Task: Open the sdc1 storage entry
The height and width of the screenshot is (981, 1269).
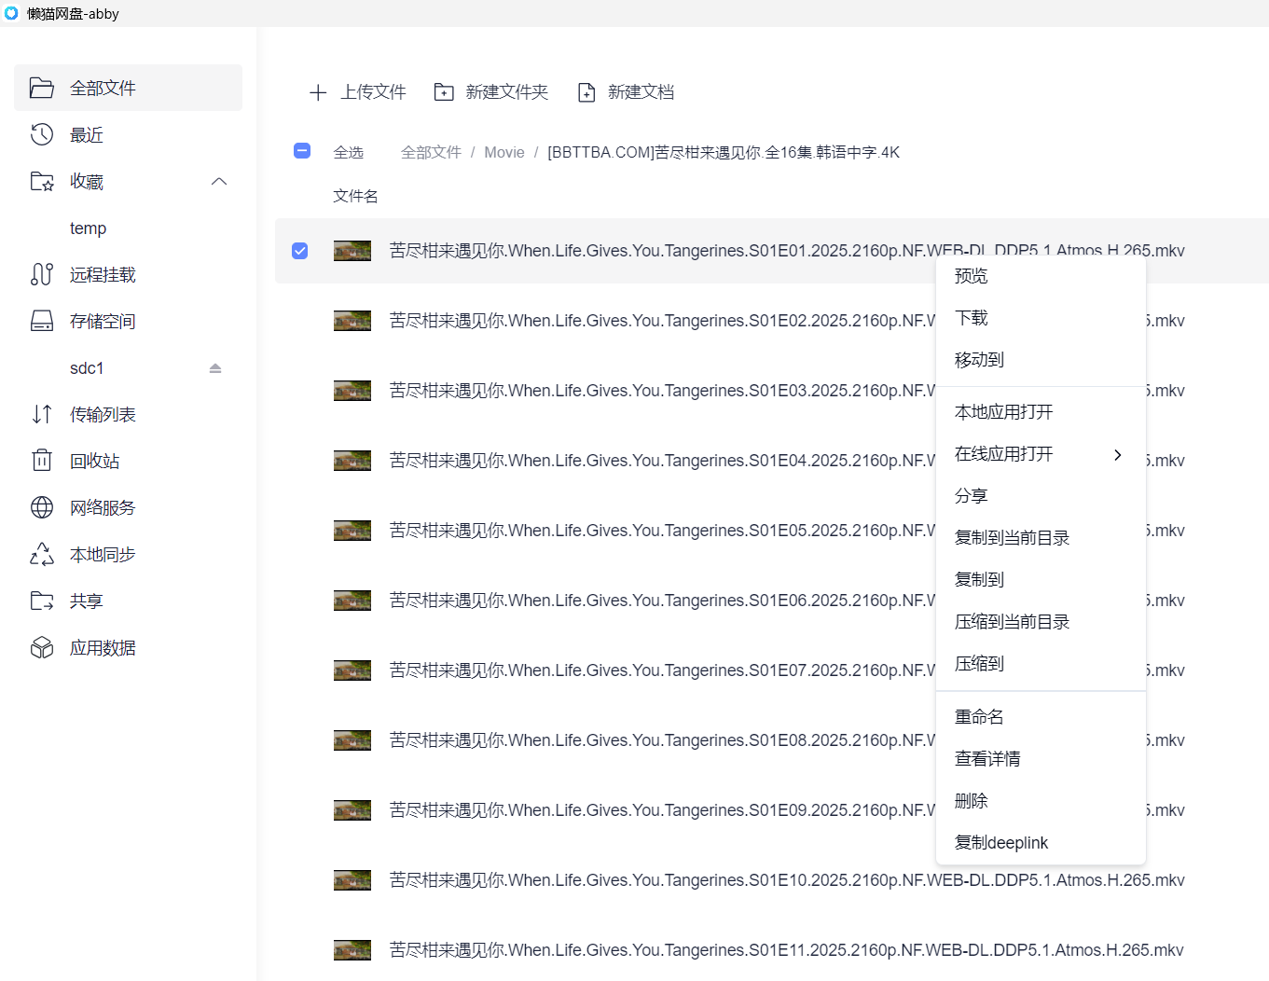Action: [87, 368]
